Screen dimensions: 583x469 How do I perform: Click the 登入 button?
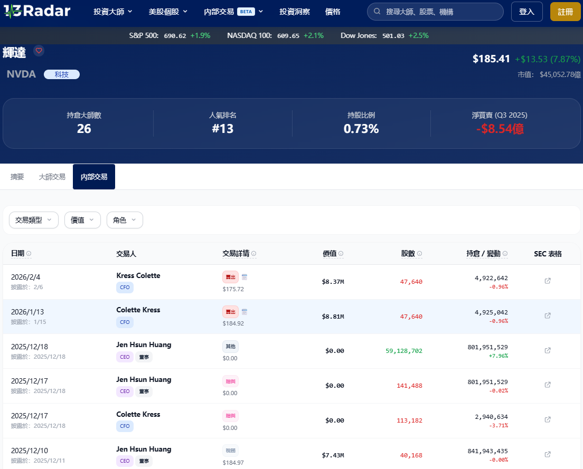point(527,12)
